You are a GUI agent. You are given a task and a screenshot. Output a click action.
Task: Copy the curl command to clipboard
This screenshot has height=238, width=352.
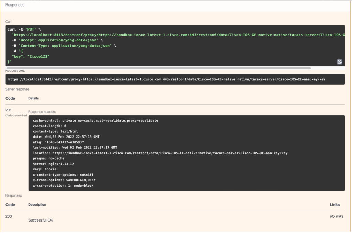[339, 62]
